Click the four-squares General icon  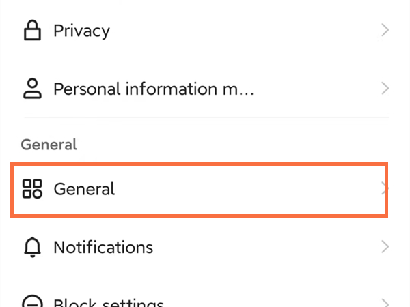[x=32, y=189]
